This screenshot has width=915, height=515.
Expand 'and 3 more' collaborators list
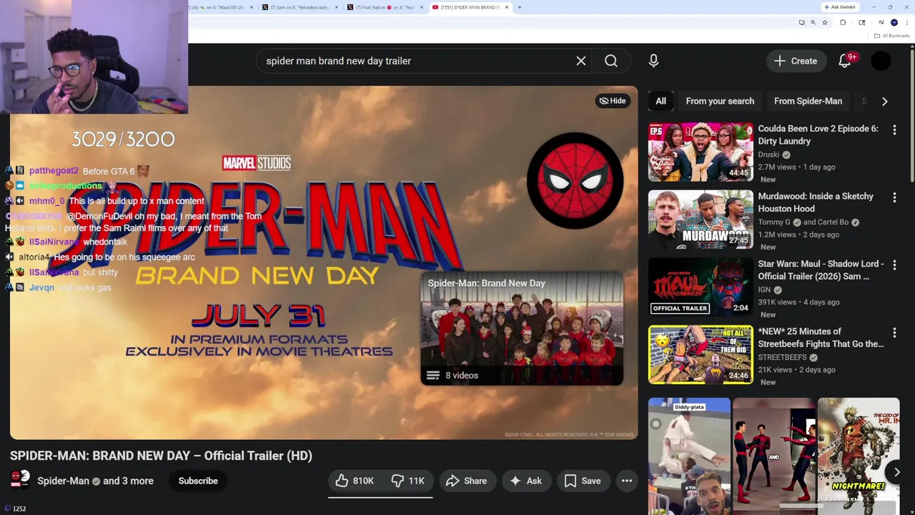coord(128,481)
